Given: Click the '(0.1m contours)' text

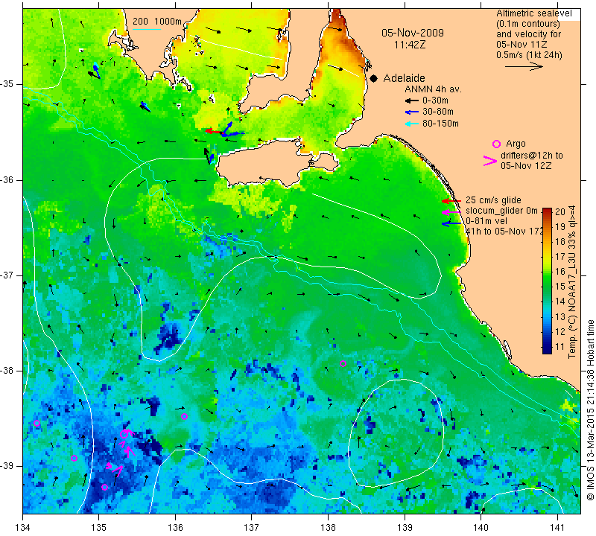Looking at the screenshot, I should [x=528, y=24].
